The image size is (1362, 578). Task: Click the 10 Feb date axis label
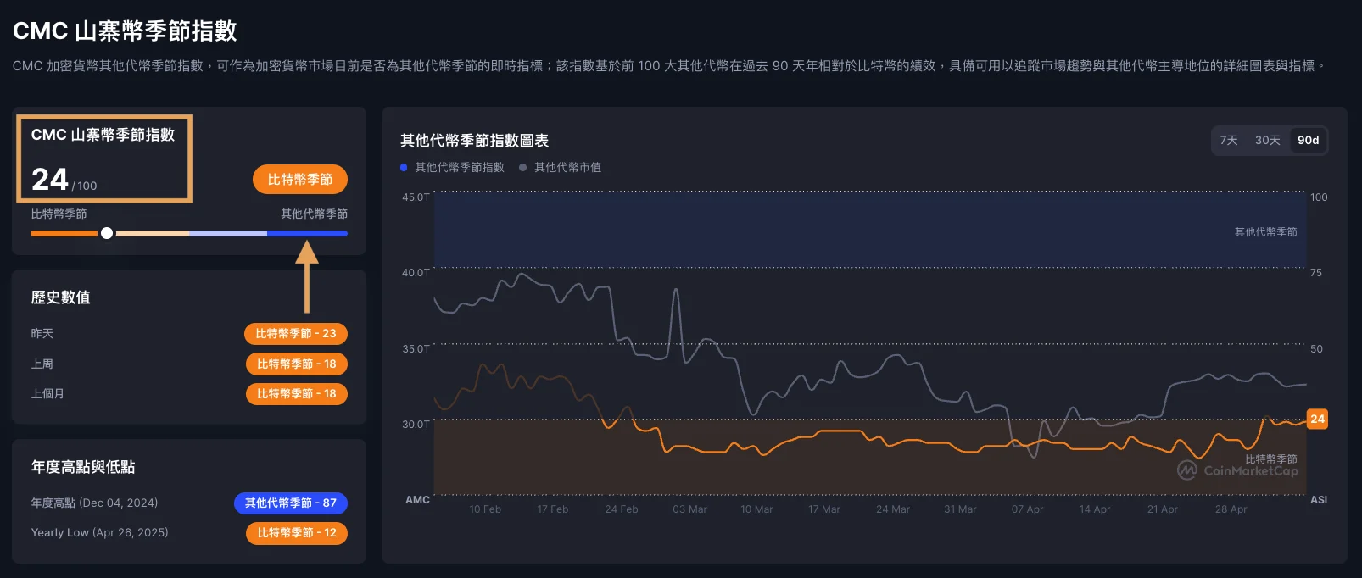tap(485, 509)
